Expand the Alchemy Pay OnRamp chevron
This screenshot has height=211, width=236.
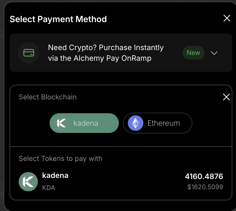[214, 53]
